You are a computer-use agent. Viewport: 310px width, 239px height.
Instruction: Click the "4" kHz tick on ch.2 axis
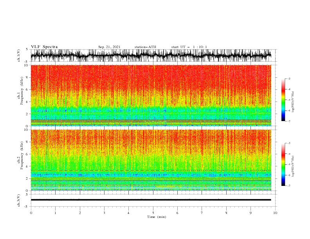click(x=27, y=166)
